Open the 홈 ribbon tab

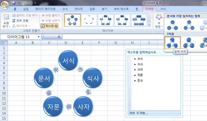point(15,9)
